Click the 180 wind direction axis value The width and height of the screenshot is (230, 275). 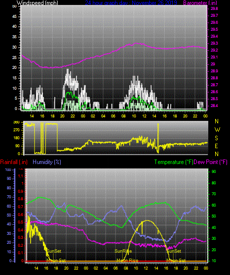click(x=16, y=138)
